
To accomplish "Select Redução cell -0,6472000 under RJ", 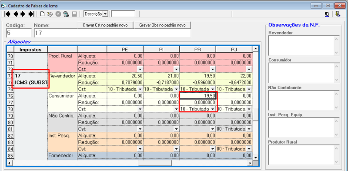I will [234, 83].
